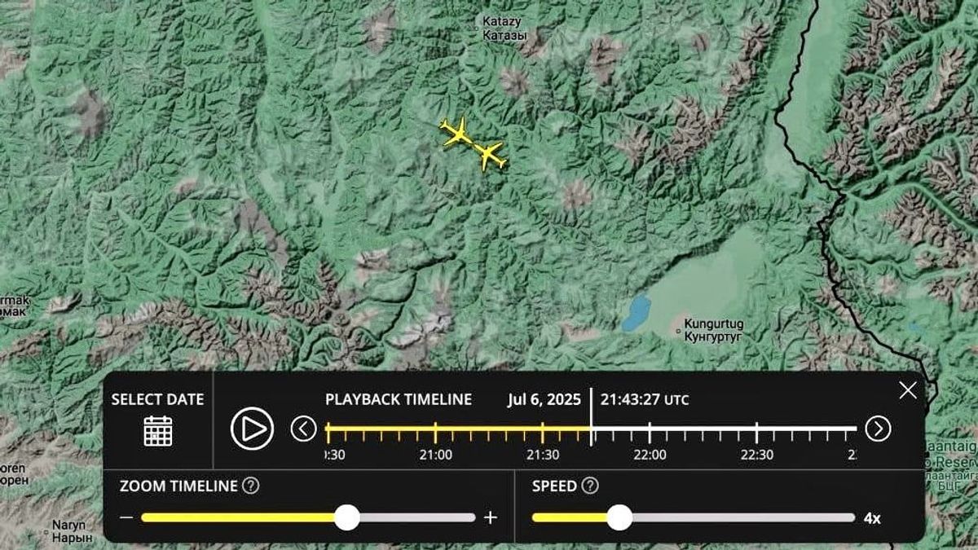Open the Zoom Timeline help question mark
Image resolution: width=978 pixels, height=550 pixels.
(251, 486)
